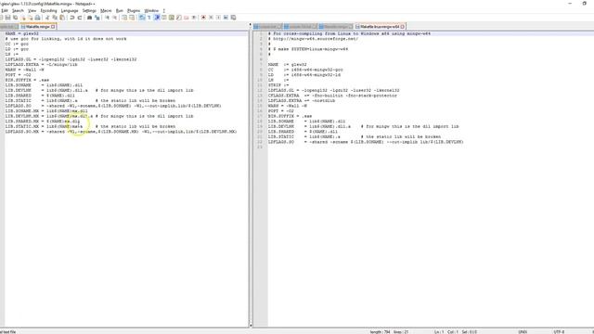Close the Makefile.mingw tab
Screen dimensions: 594x334
[x=53, y=27]
